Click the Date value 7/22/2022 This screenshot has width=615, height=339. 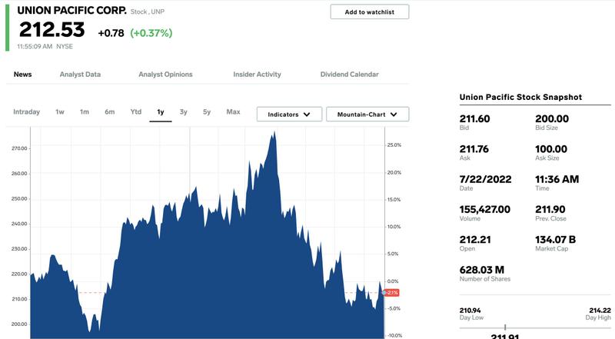click(486, 179)
